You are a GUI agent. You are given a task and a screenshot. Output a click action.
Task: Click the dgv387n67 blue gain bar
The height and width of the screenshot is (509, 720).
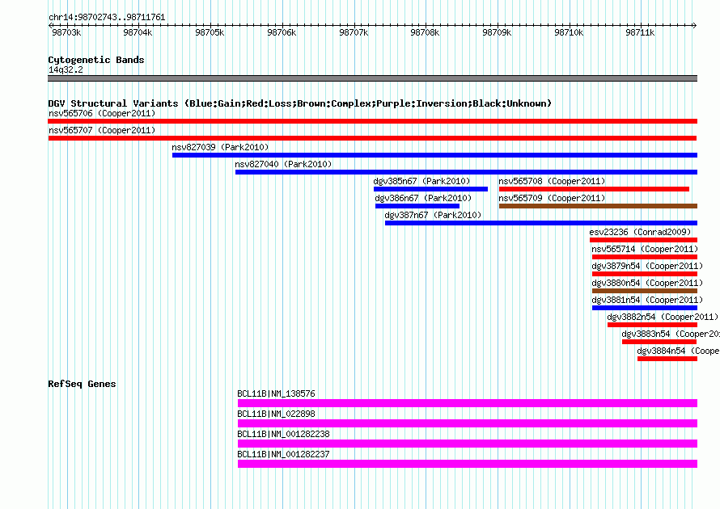click(541, 223)
